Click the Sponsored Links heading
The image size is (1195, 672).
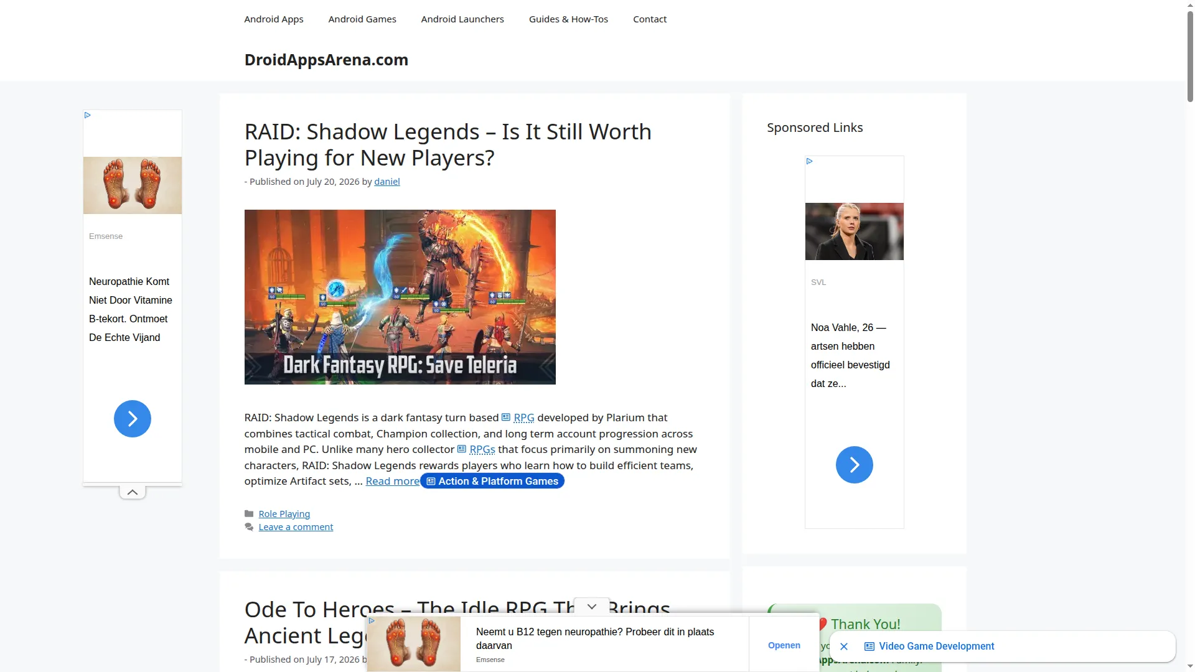pyautogui.click(x=814, y=128)
